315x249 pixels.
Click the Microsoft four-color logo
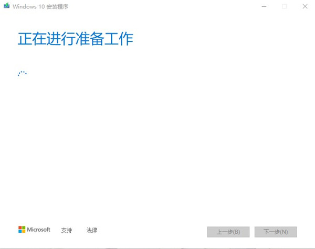22,230
